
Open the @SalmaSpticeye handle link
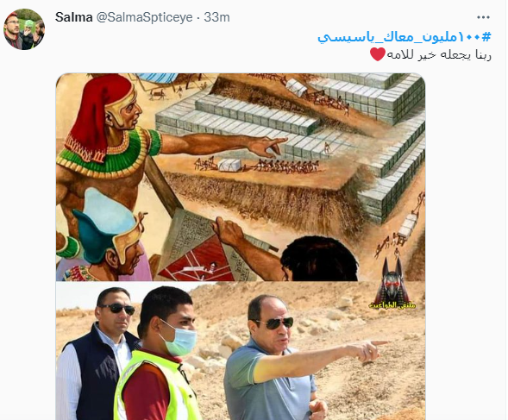click(x=145, y=17)
